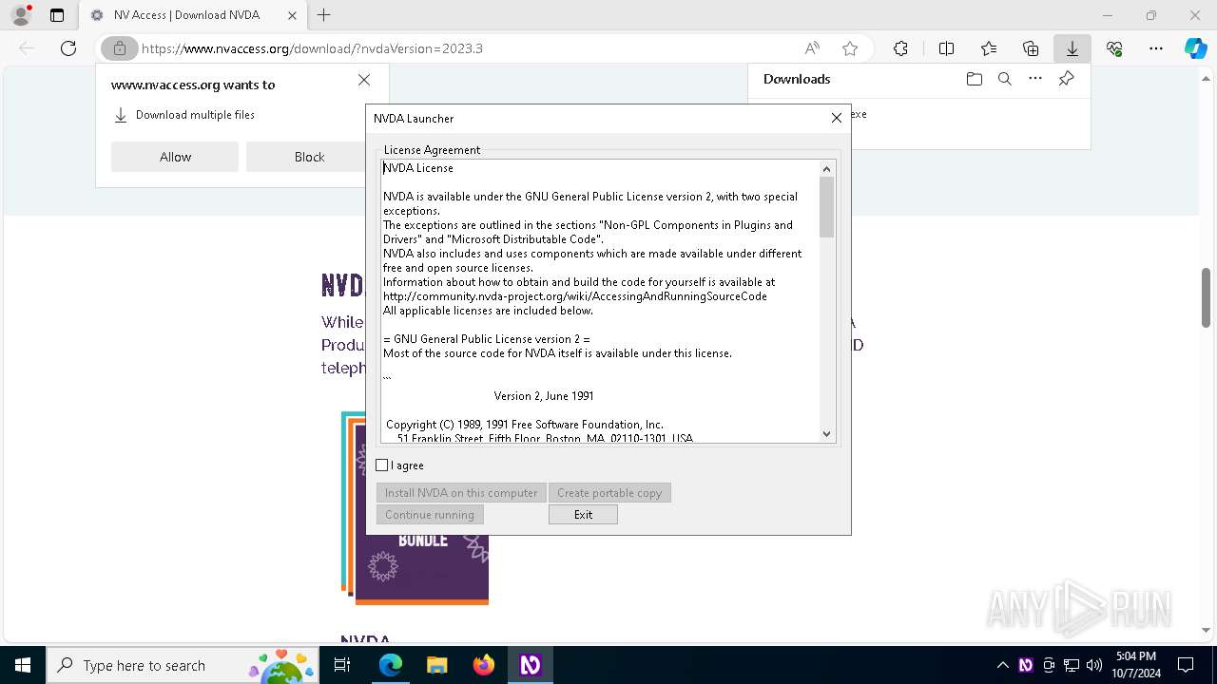Open Windows Start menu
Image resolution: width=1217 pixels, height=684 pixels.
(23, 665)
